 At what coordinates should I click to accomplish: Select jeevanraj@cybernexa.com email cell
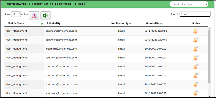[61, 49]
